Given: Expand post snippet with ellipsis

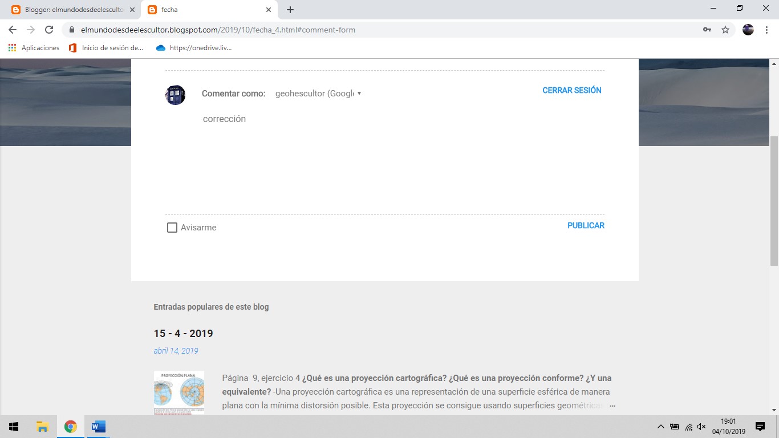Looking at the screenshot, I should pos(612,406).
